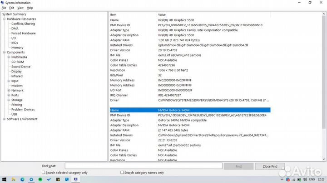The height and width of the screenshot is (183, 327).
Task: Expand the Storage tree node
Action: (9, 100)
